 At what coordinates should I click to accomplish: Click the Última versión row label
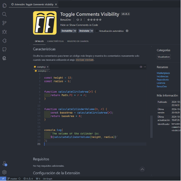pyautogui.click(x=161, y=111)
